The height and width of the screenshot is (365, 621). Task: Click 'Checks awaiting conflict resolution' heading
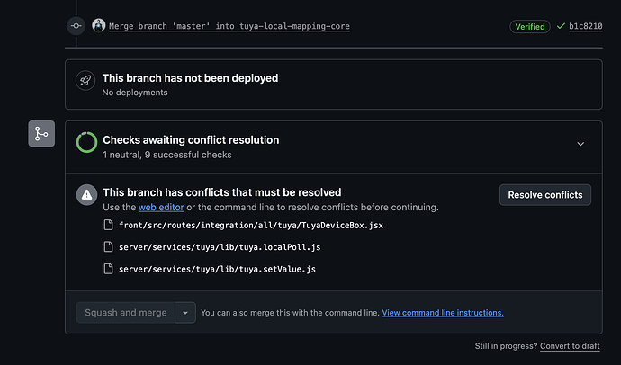pos(191,140)
